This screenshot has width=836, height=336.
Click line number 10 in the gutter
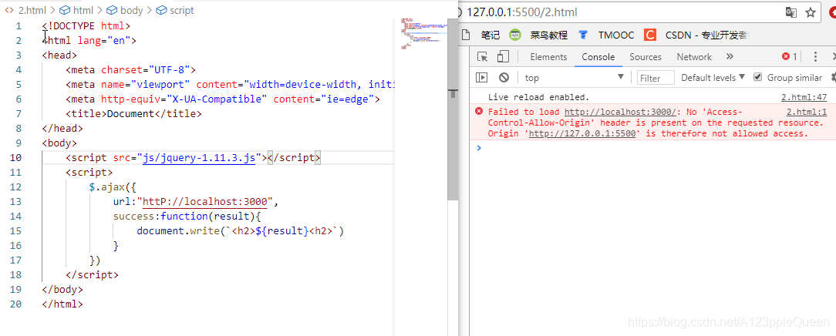16,158
